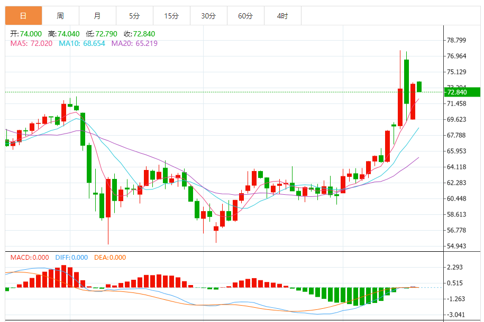
Task: Click the 71.458 price axis label
Action: pyautogui.click(x=456, y=104)
